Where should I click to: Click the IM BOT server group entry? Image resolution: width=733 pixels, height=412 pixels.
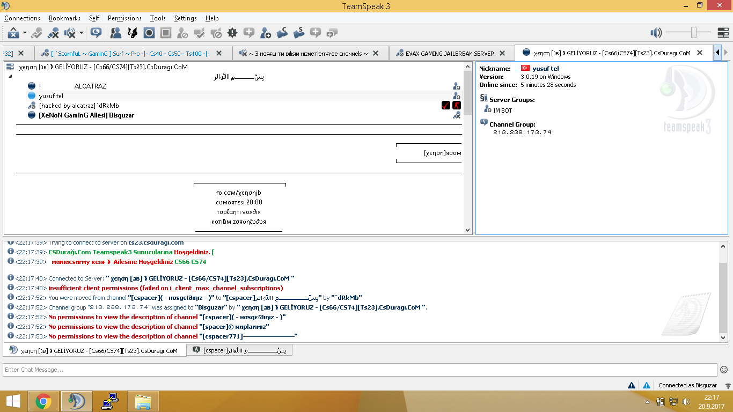pos(503,111)
